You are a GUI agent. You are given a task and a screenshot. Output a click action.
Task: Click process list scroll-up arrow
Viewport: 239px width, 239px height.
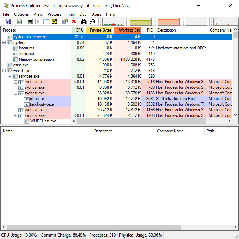tap(235, 29)
